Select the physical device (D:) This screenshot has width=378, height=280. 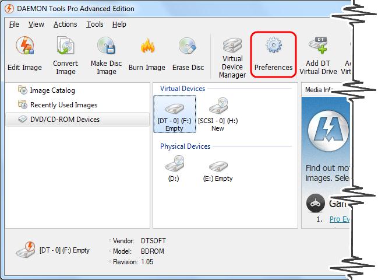pyautogui.click(x=174, y=169)
